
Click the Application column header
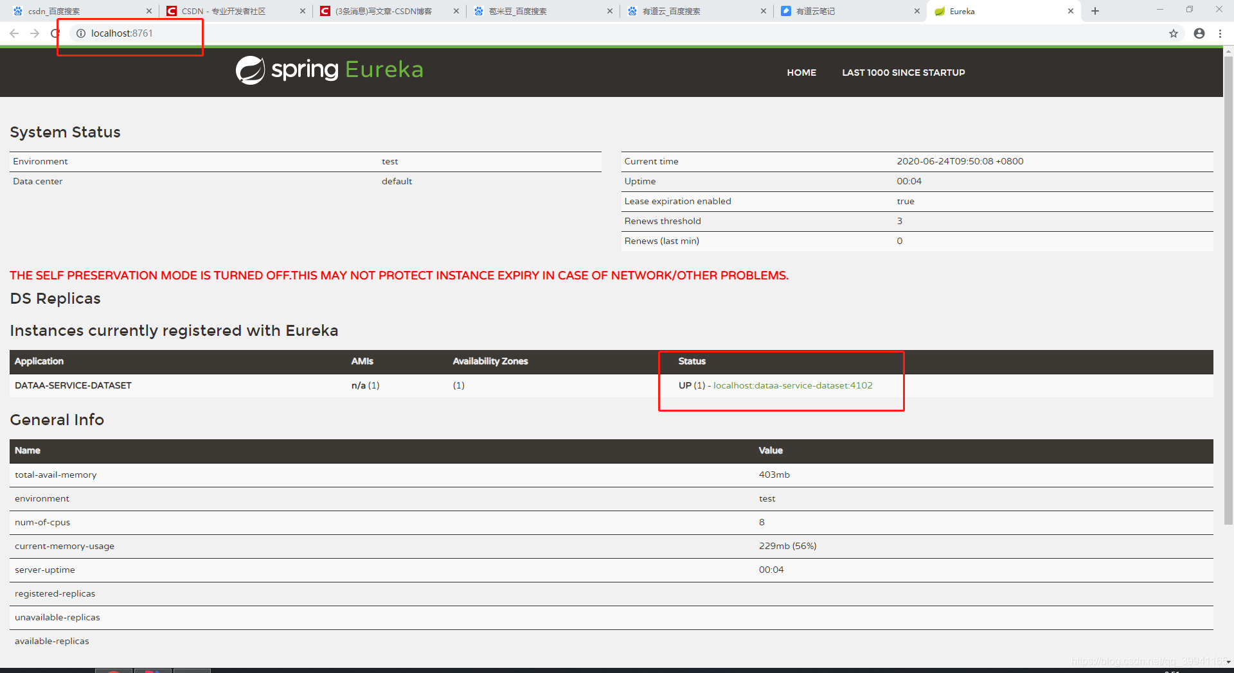39,361
